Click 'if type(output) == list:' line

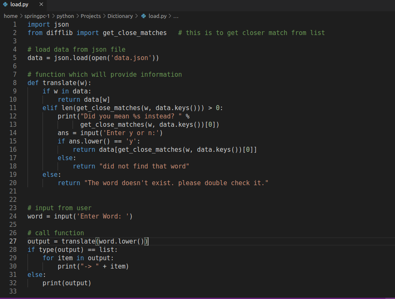click(73, 250)
